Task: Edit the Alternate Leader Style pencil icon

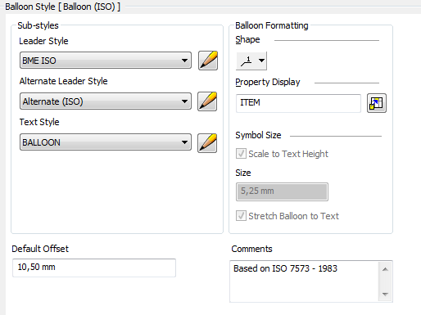Action: click(x=207, y=101)
